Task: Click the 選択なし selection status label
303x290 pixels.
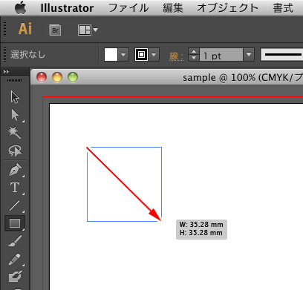Action: 27,54
